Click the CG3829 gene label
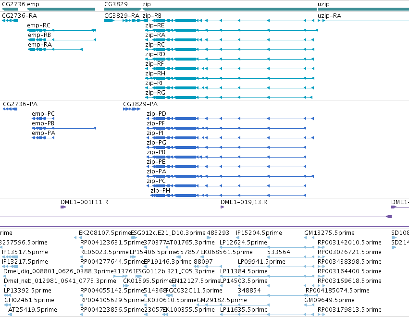Image resolution: width=409 pixels, height=317 pixels. [116, 4]
